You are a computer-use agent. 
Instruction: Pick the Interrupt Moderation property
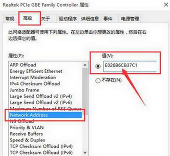(33, 77)
